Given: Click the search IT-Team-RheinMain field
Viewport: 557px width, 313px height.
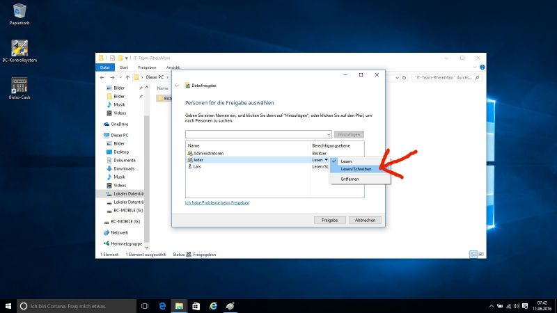Looking at the screenshot, I should point(446,78).
